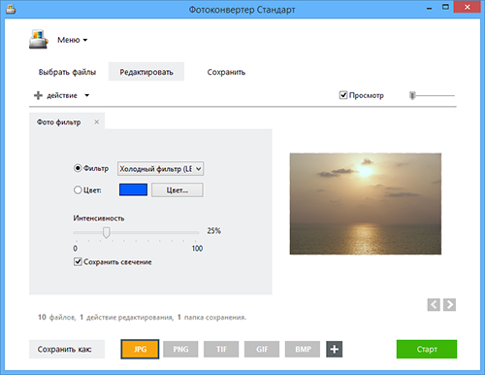Image resolution: width=485 pixels, height=375 pixels.
Task: Toggle the Просмотр preview checkbox
Action: pyautogui.click(x=343, y=95)
